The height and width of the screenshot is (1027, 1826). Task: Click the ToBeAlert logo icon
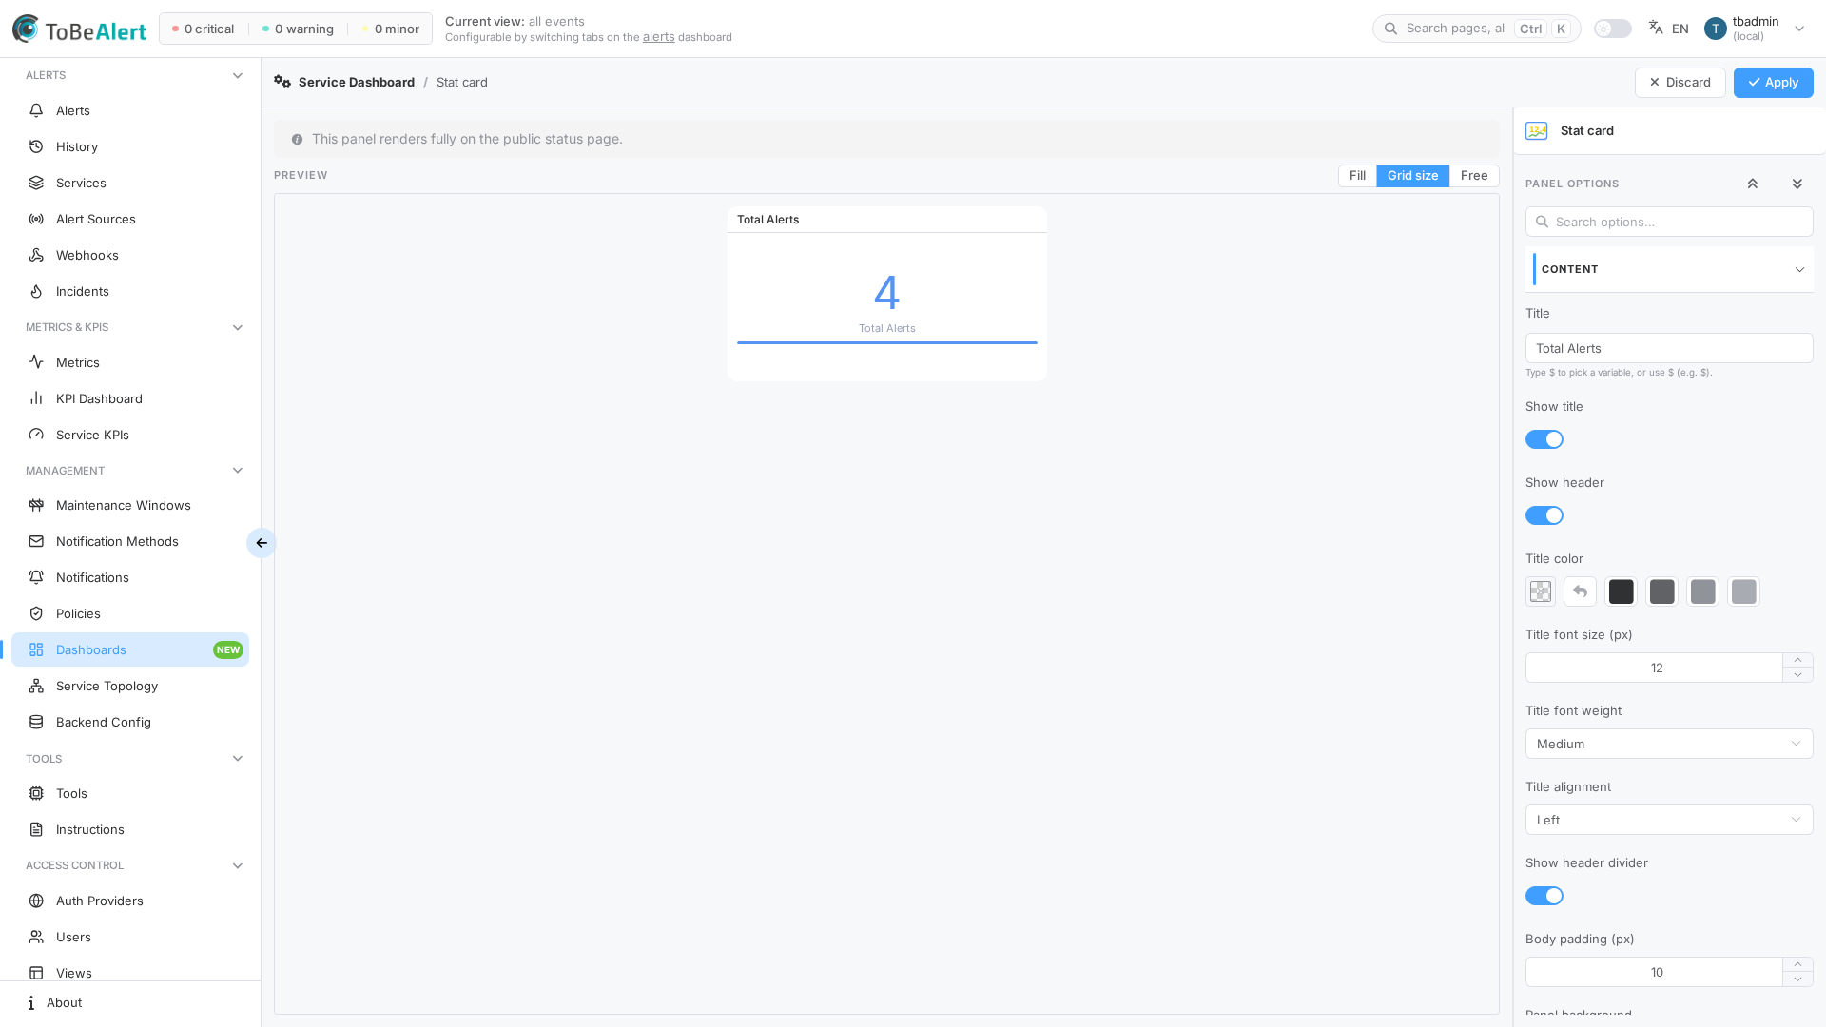click(26, 29)
